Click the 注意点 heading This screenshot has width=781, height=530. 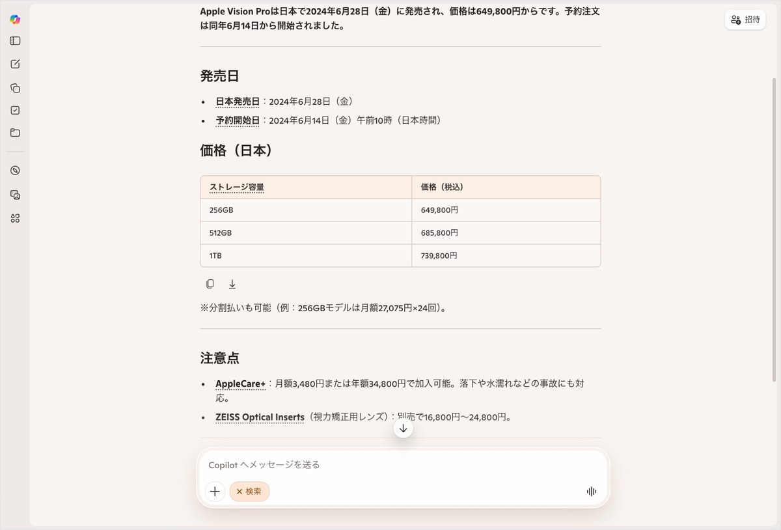pos(220,358)
